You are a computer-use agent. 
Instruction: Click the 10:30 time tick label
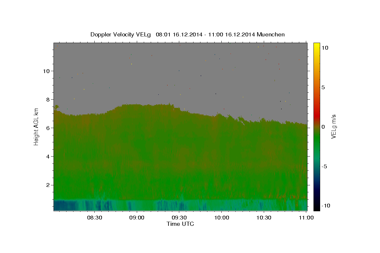[x=264, y=218]
